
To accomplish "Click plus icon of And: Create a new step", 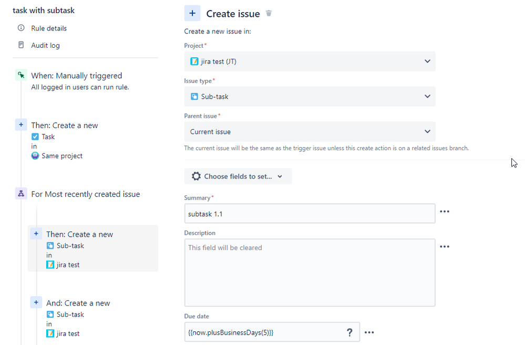I will 36,302.
